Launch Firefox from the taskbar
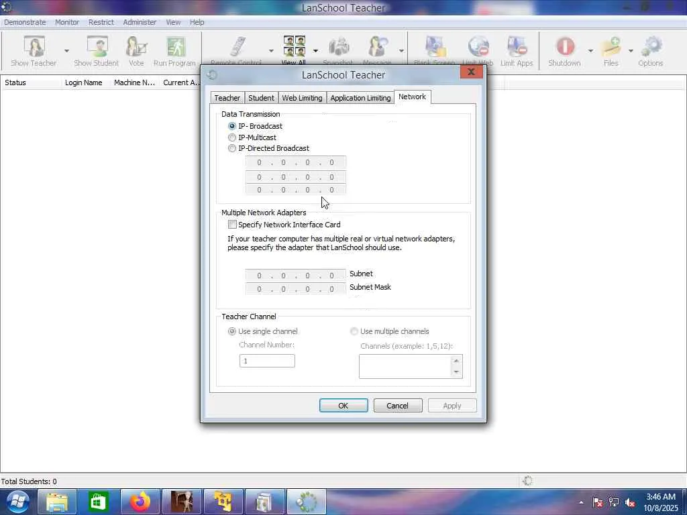The image size is (687, 515). click(x=140, y=502)
